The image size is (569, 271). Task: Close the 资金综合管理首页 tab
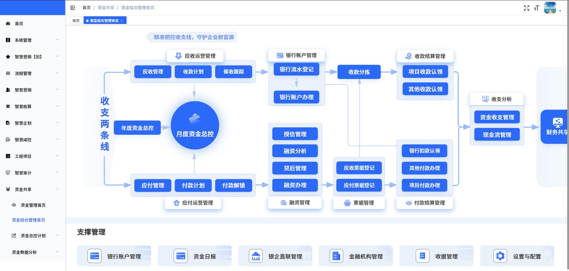pos(122,21)
